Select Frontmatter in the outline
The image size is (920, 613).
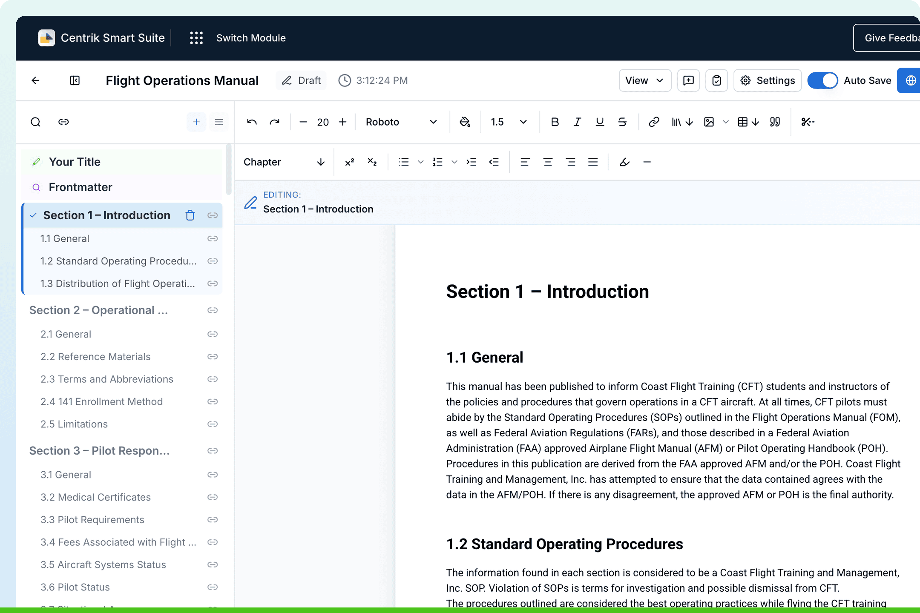coord(122,187)
